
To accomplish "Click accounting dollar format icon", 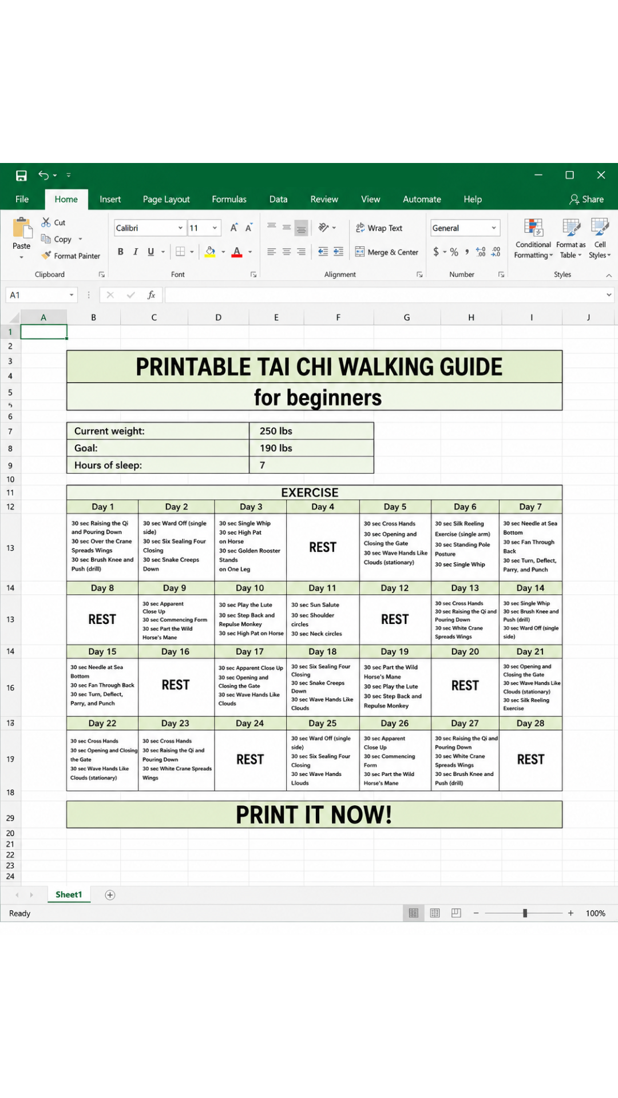I will (x=436, y=252).
